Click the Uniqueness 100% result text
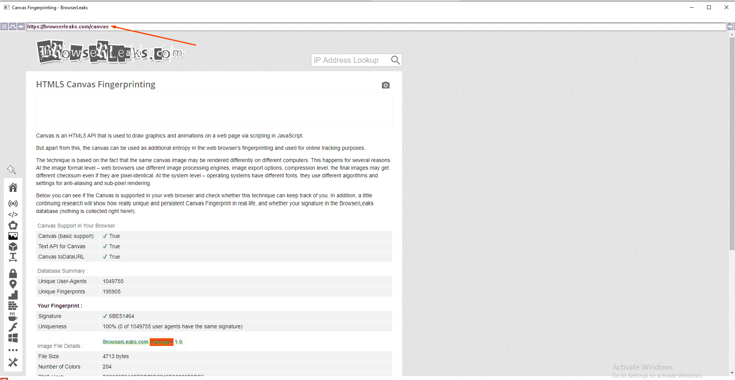The height and width of the screenshot is (380, 735). click(172, 326)
